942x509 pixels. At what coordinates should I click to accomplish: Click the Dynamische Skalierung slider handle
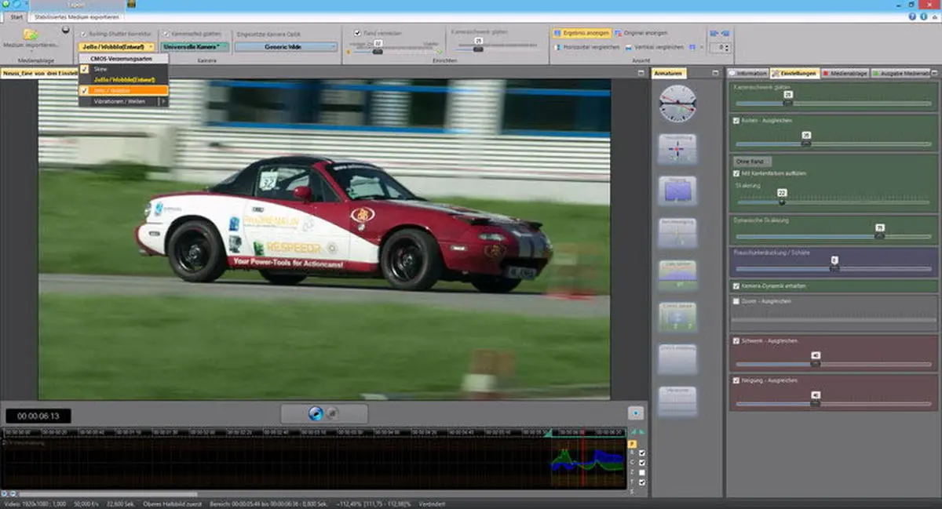879,235
